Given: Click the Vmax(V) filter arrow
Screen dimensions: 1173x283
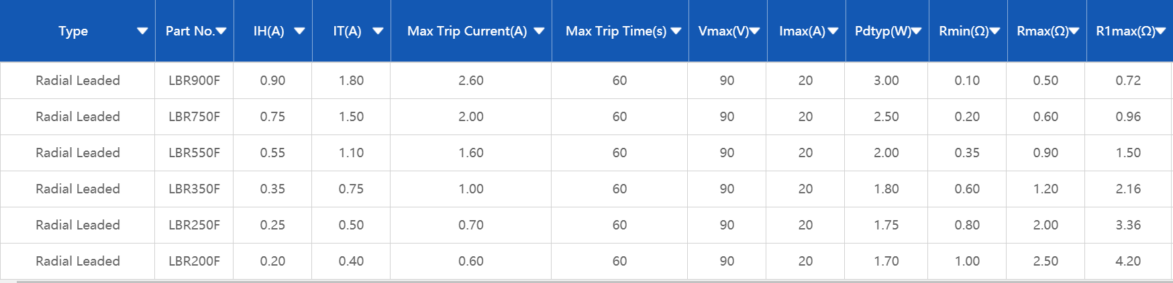Looking at the screenshot, I should coord(754,31).
